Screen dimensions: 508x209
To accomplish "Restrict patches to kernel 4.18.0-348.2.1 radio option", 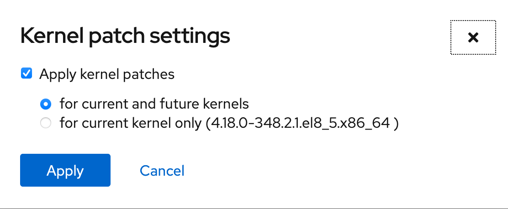I will (x=45, y=123).
